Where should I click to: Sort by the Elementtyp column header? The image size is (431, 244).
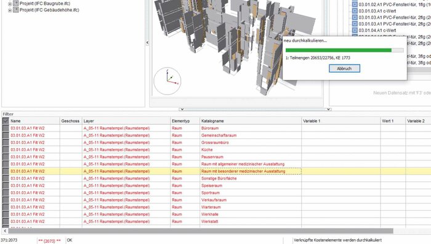[185, 120]
